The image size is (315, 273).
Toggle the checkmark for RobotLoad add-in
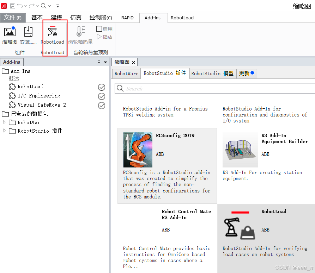pyautogui.click(x=102, y=87)
